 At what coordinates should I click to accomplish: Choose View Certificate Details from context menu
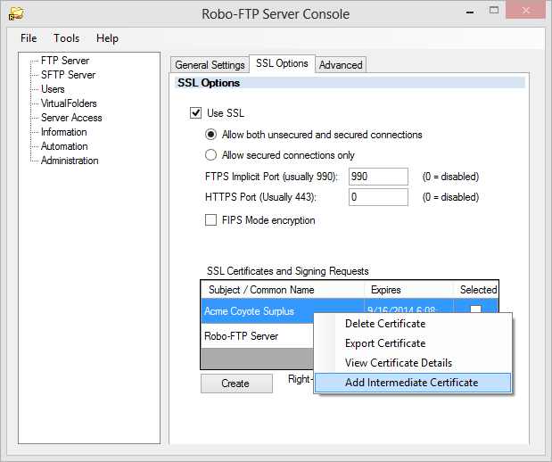point(413,363)
